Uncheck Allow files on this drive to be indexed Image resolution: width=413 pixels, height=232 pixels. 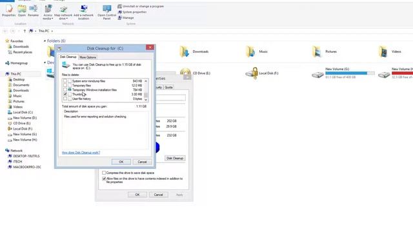104,179
